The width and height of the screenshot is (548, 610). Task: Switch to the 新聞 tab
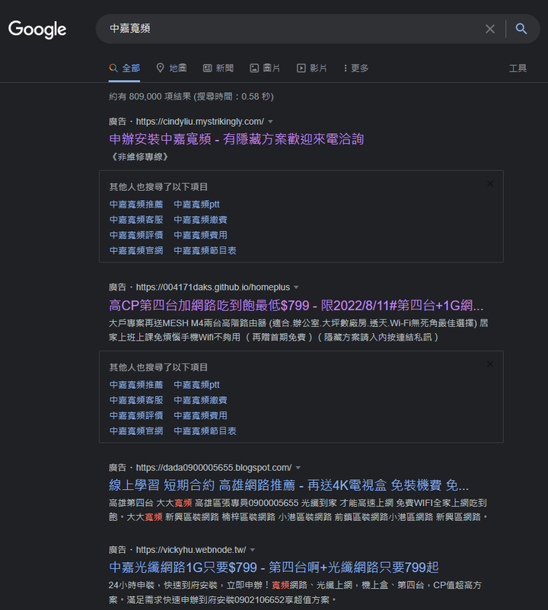[218, 68]
